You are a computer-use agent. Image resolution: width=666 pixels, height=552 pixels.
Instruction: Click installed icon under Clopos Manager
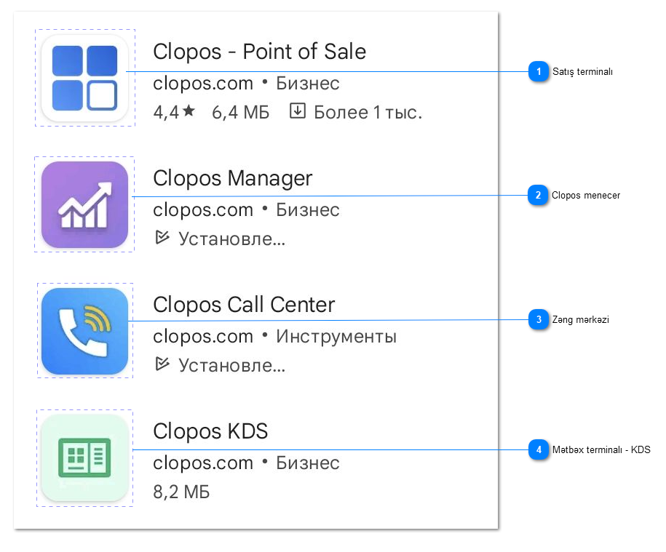pyautogui.click(x=162, y=237)
